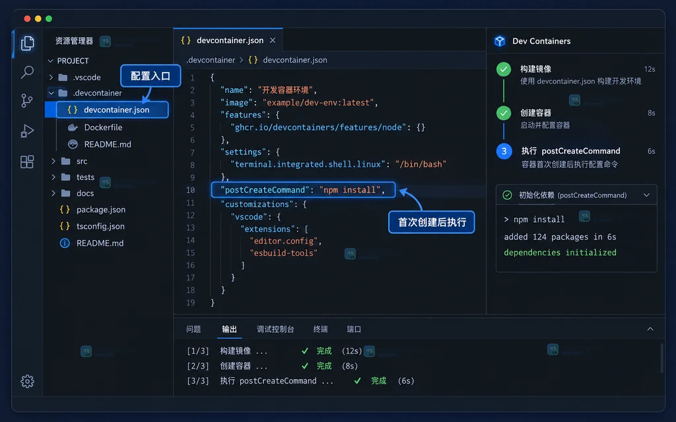Click the .devcontainer breadcrumb segment
This screenshot has height=422, width=676.
pyautogui.click(x=211, y=60)
